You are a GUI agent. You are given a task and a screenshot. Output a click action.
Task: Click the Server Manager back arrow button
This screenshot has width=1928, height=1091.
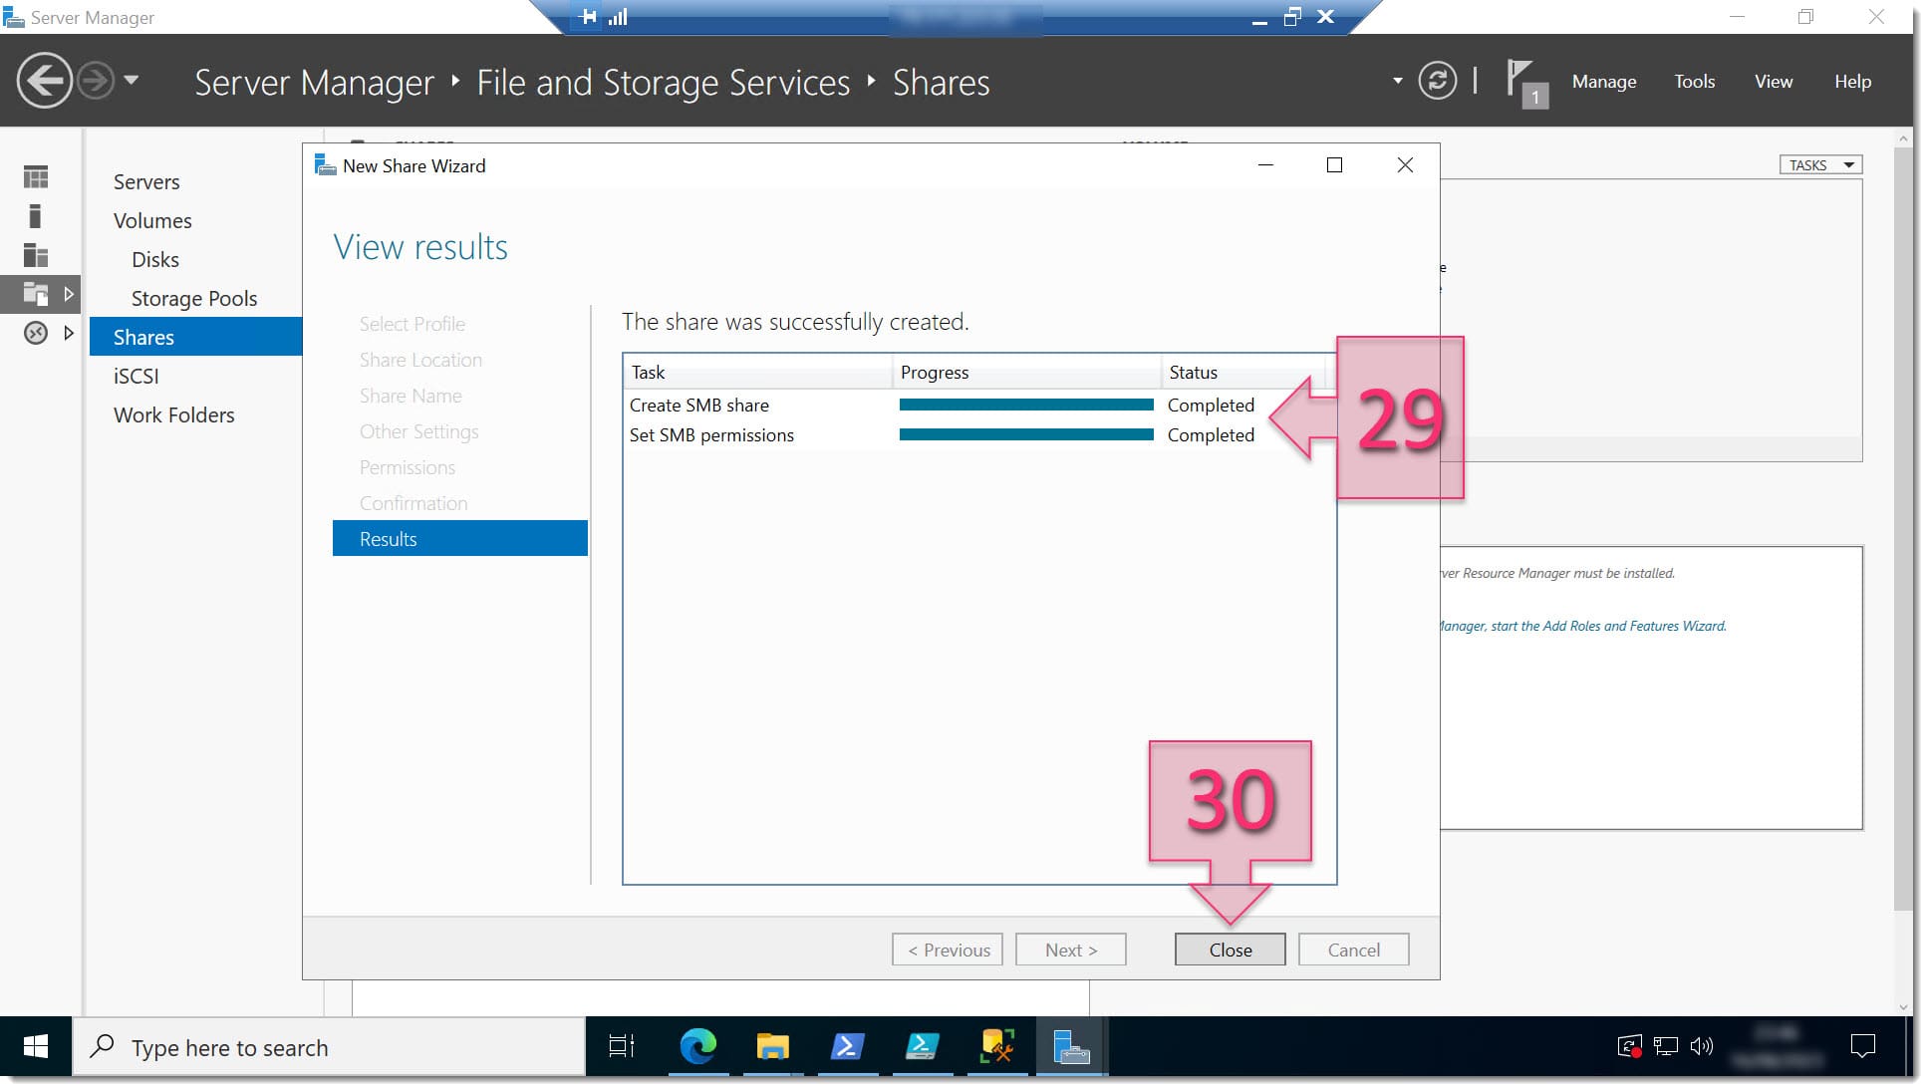pos(44,81)
